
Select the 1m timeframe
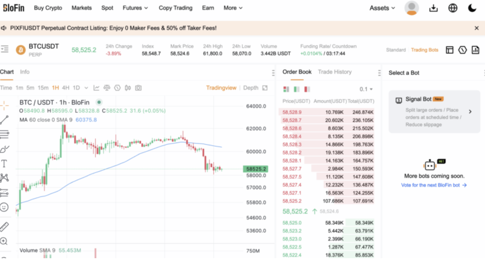[x=19, y=88]
